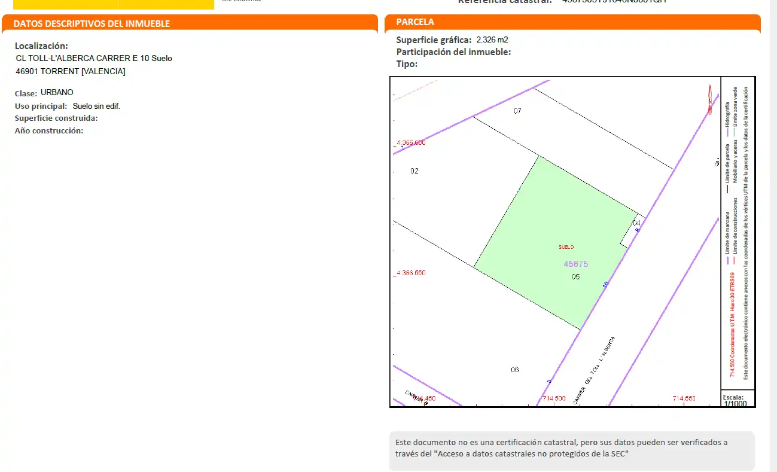This screenshot has height=472, width=777.
Task: Click the "Superficie gráfica:" label
Action: 434,40
